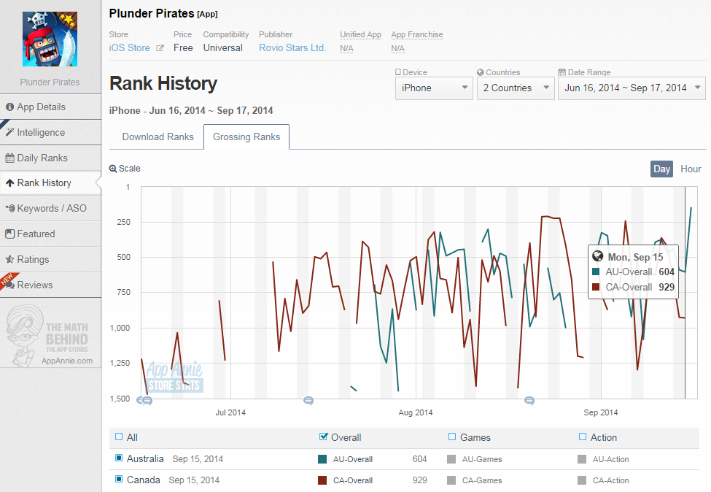
Task: Open the date range dropdown selector
Action: pos(632,88)
